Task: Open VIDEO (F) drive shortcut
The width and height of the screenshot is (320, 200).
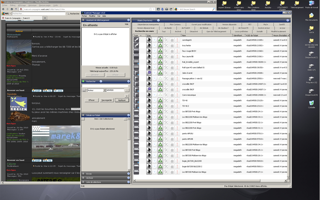Action: pyautogui.click(x=312, y=67)
